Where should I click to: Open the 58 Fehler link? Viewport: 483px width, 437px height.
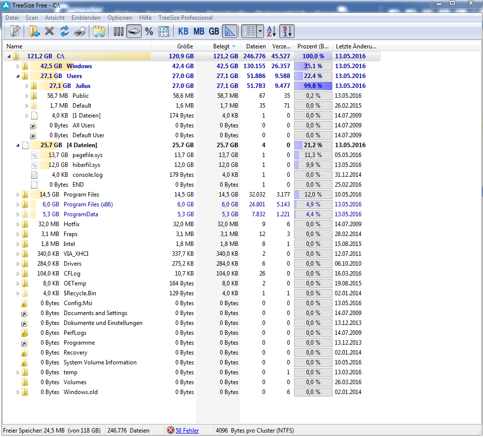[187, 431]
